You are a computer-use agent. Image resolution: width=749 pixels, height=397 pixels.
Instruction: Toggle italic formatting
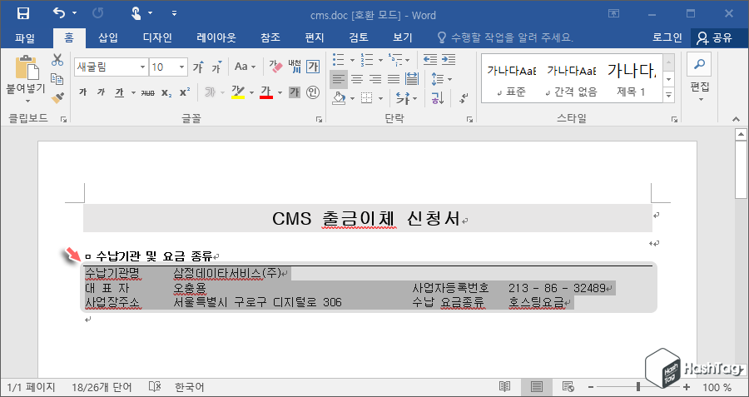101,92
